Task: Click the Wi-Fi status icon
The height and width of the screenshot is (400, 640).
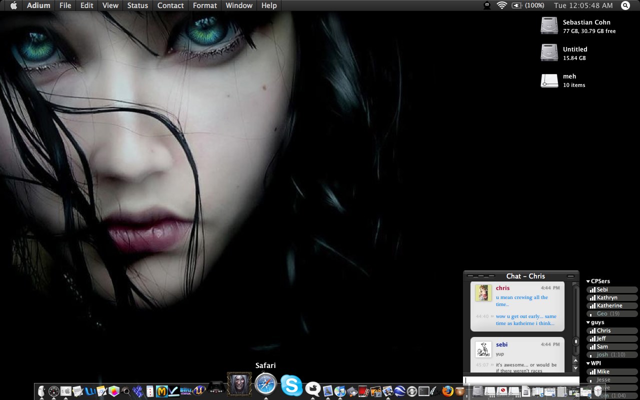Action: coord(501,5)
